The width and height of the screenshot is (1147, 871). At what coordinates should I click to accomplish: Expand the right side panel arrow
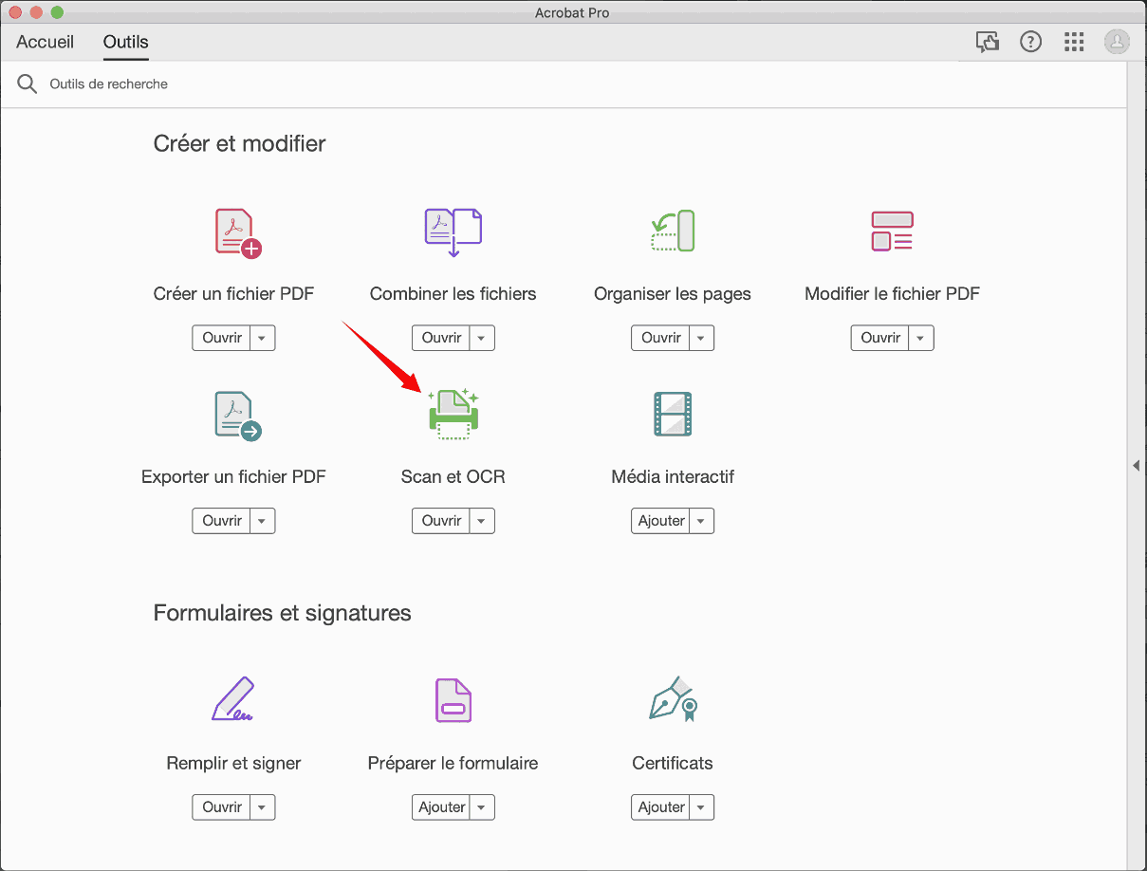1137,465
